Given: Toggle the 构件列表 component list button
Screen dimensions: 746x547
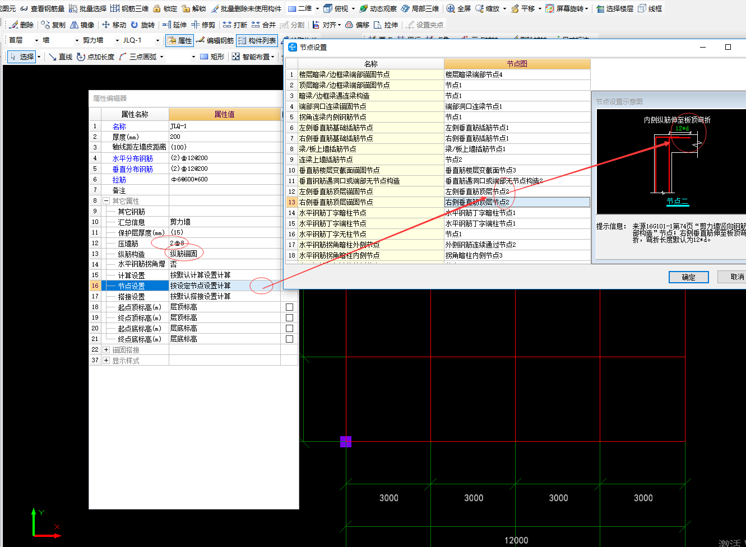Looking at the screenshot, I should click(x=257, y=40).
